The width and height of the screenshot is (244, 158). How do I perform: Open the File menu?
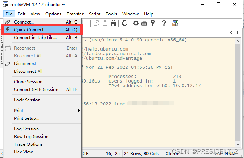pos(9,14)
